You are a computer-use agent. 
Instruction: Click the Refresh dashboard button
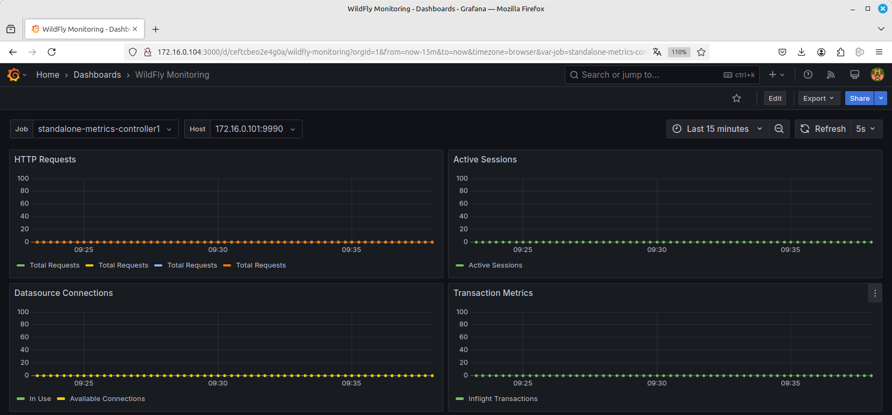[823, 129]
